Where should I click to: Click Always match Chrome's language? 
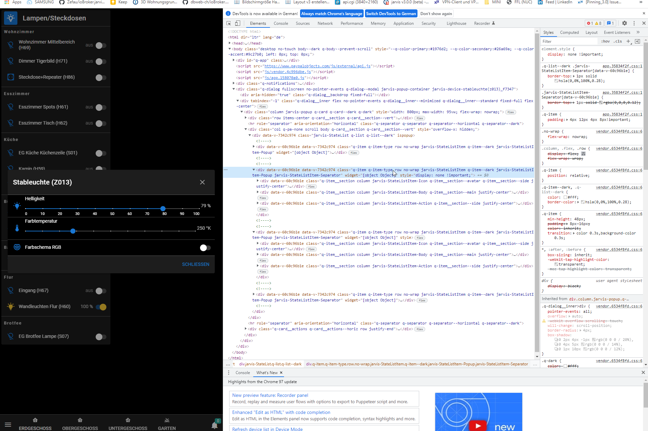[332, 13]
